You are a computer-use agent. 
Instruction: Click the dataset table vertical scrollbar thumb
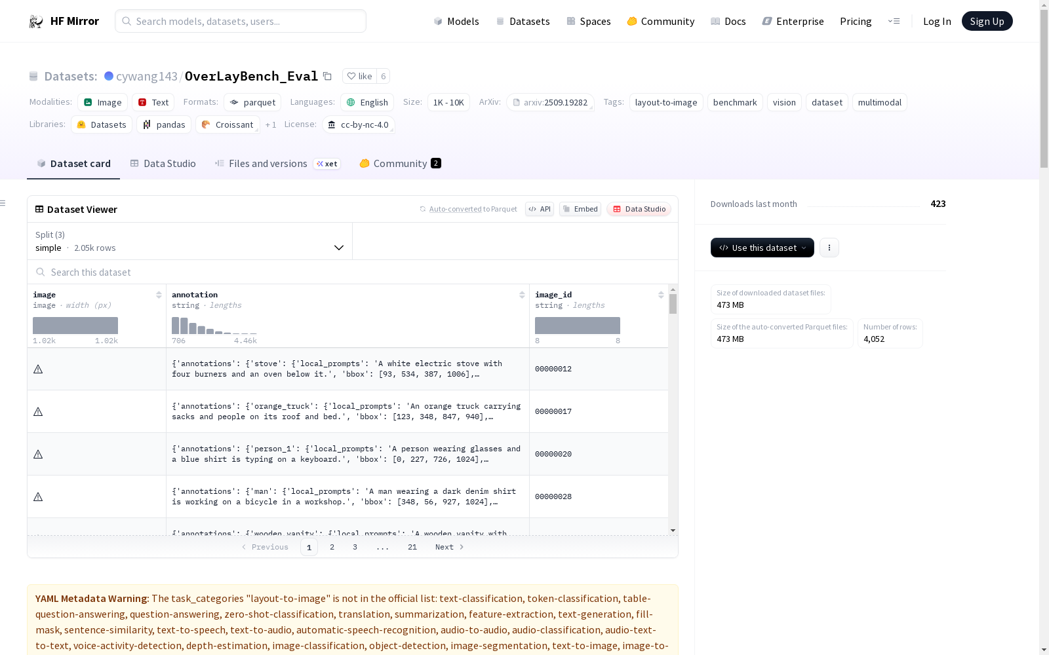[673, 303]
